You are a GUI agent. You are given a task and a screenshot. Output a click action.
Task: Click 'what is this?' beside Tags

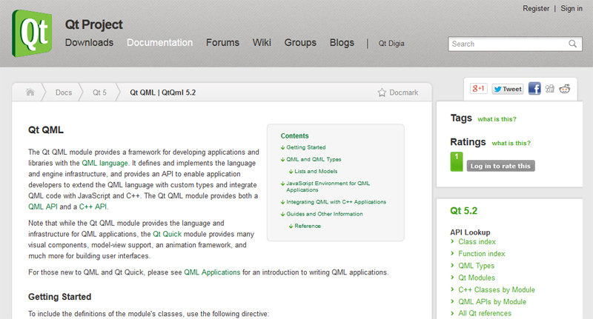[497, 119]
